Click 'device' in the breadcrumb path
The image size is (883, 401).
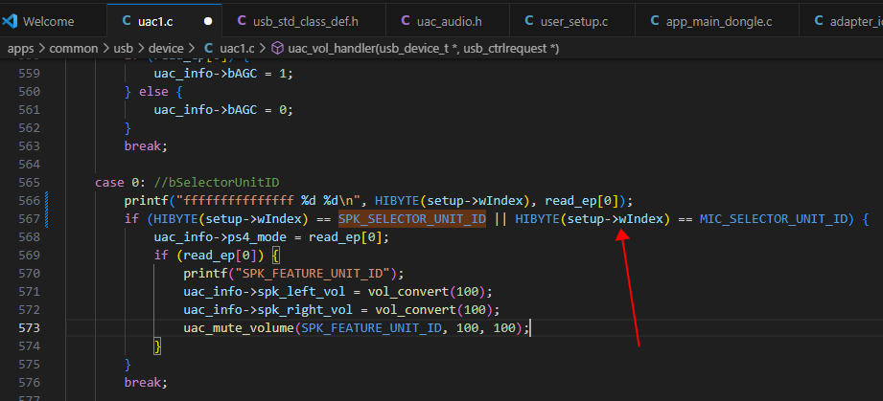coord(166,49)
